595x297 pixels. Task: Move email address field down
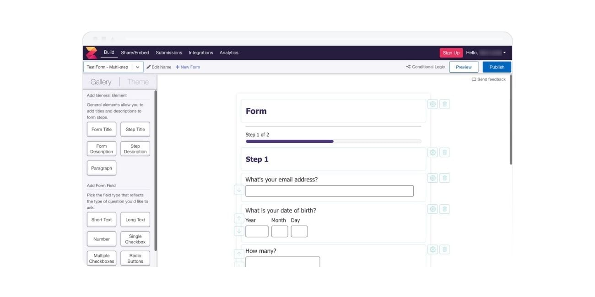239,190
